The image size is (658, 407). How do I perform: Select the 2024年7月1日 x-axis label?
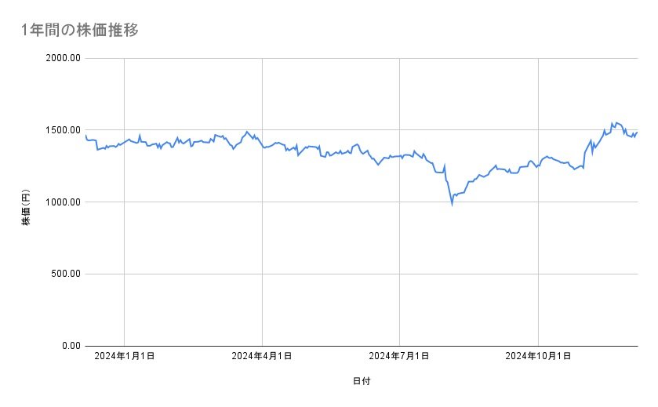(400, 356)
